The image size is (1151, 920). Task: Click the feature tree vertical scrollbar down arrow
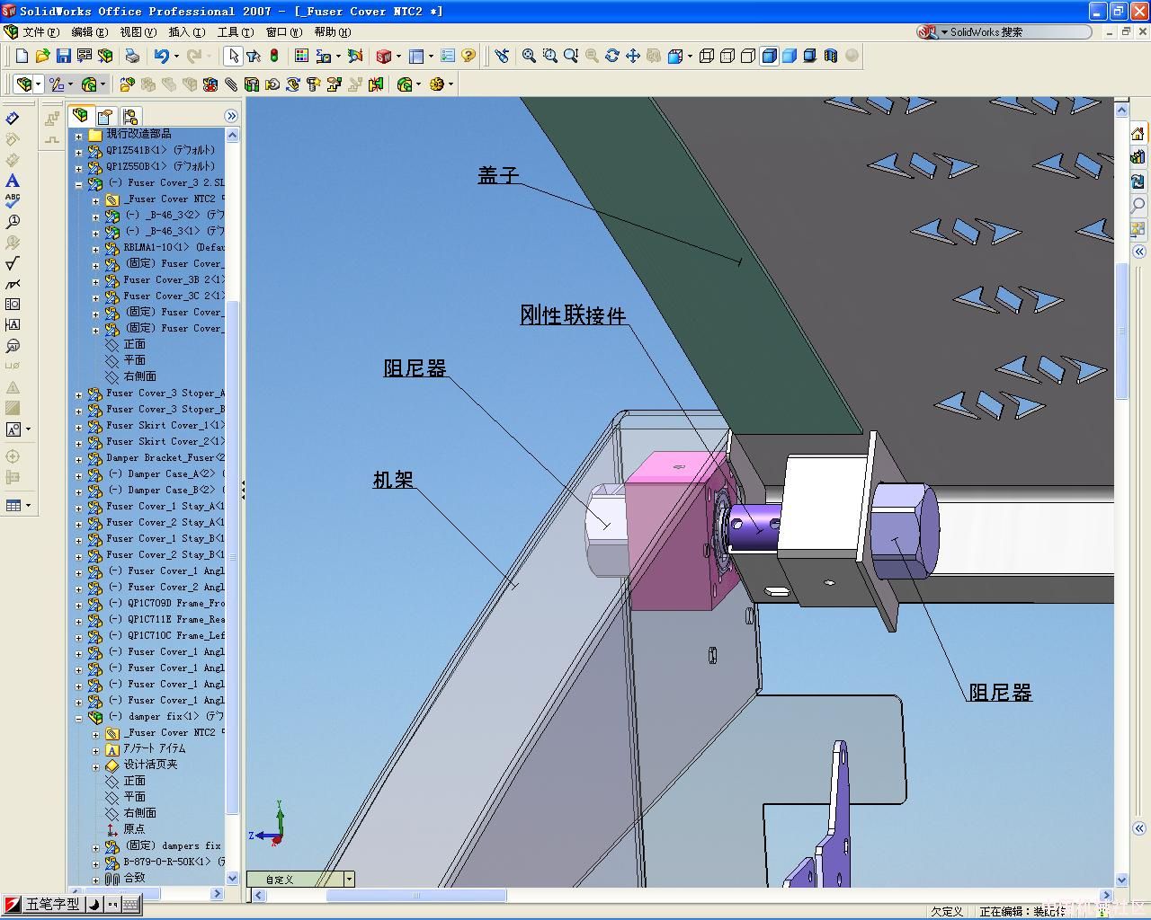232,879
